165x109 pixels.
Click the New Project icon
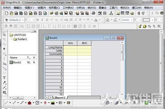(x=7, y=13)
